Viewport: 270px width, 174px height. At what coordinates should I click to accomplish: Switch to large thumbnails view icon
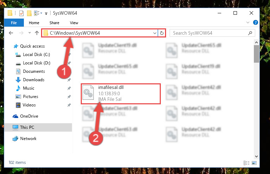click(254, 163)
